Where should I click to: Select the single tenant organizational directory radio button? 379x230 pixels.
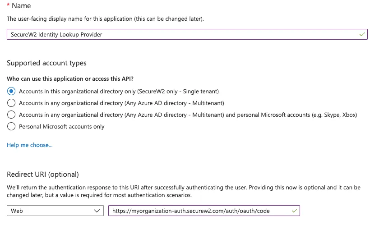pyautogui.click(x=11, y=91)
